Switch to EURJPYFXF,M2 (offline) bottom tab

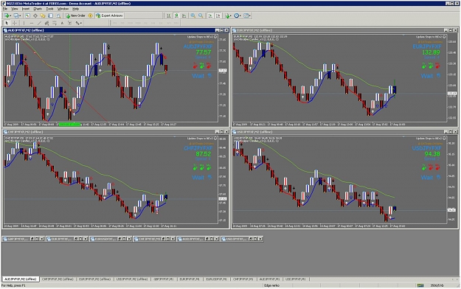click(94, 279)
